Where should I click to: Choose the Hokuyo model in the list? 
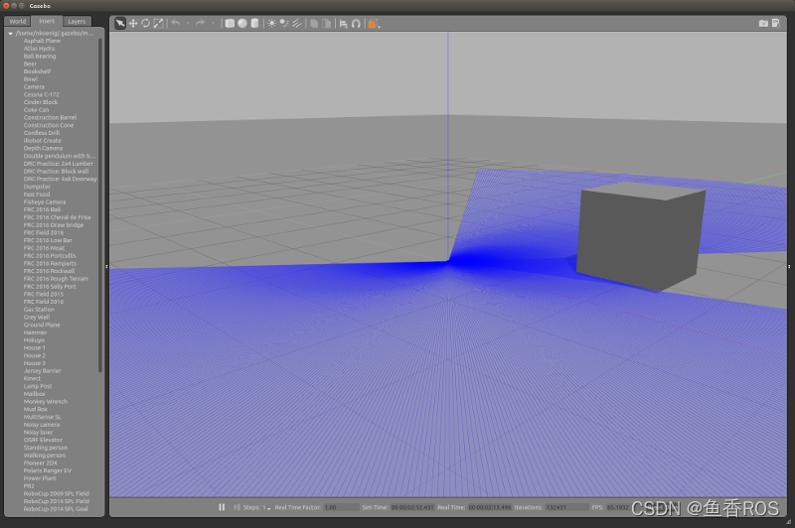(x=34, y=340)
